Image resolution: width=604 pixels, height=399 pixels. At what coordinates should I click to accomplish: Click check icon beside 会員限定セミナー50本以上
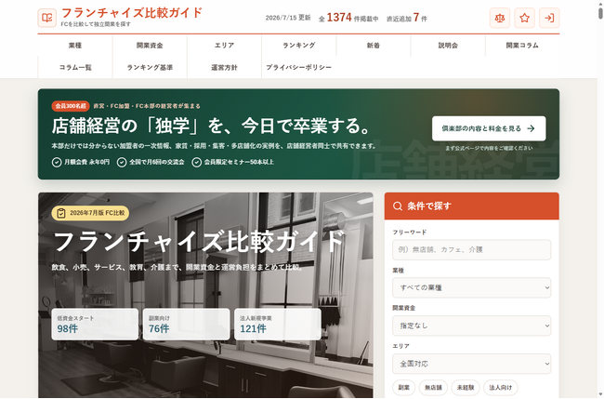[196, 163]
